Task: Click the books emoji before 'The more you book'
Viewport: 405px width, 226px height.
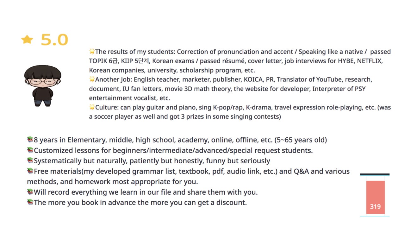Action: point(30,202)
